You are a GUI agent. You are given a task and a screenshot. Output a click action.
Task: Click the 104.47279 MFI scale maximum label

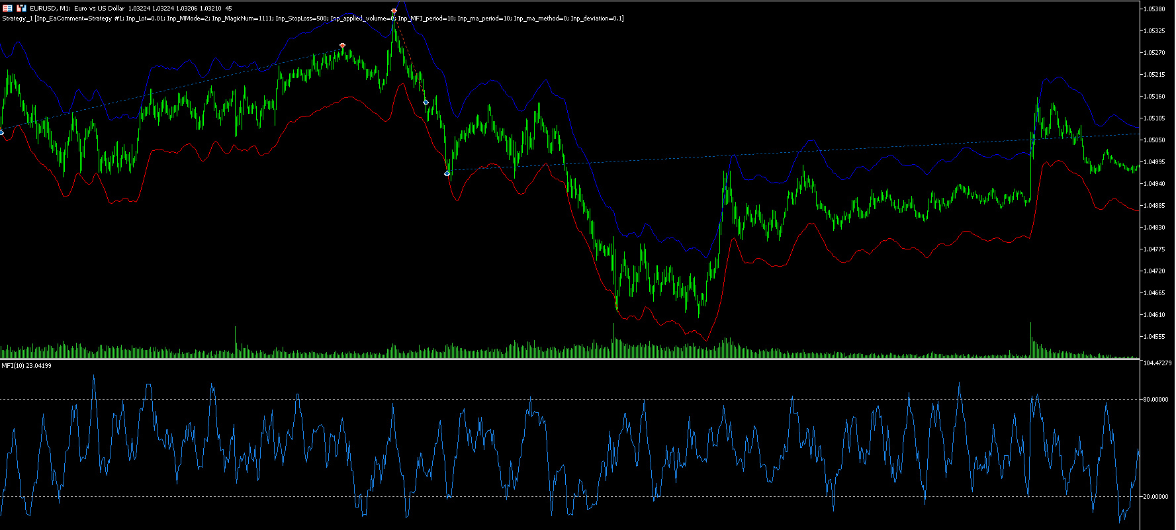pos(1157,363)
